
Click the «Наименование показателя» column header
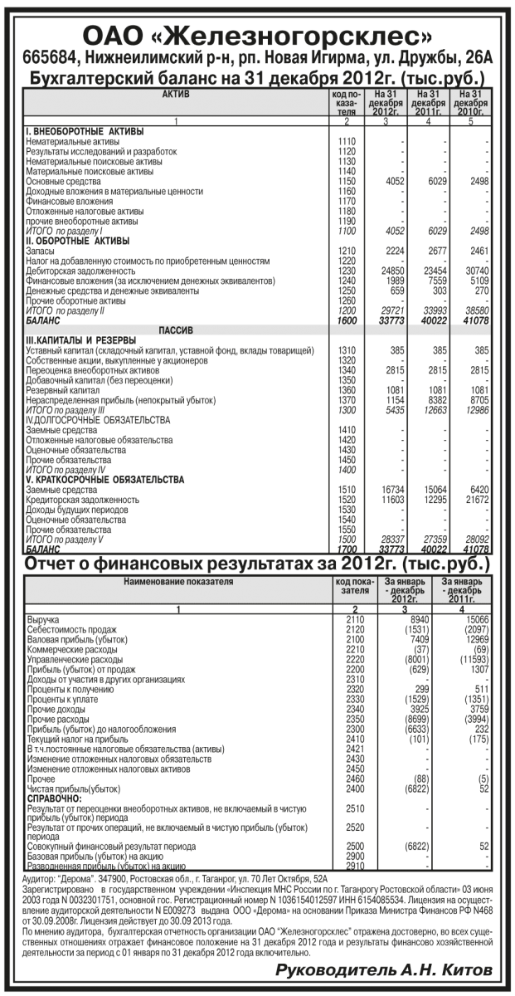pyautogui.click(x=175, y=584)
